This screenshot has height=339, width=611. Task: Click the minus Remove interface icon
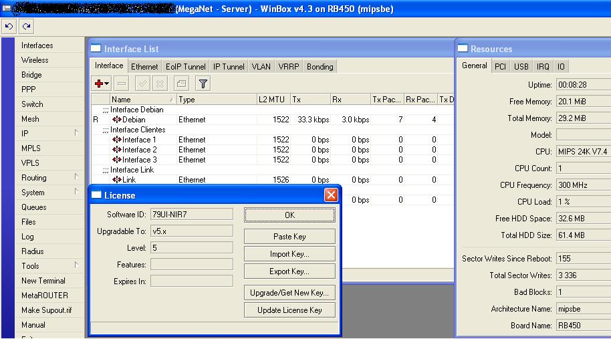click(x=122, y=84)
